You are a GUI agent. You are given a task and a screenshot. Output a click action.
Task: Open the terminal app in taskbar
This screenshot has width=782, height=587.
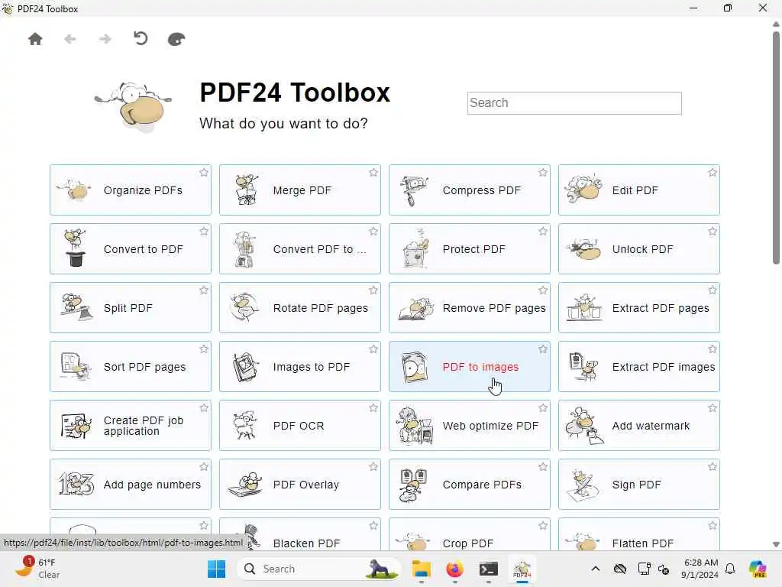pos(488,569)
